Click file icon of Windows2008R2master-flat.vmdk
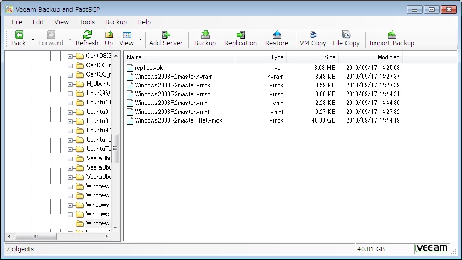 (130, 120)
